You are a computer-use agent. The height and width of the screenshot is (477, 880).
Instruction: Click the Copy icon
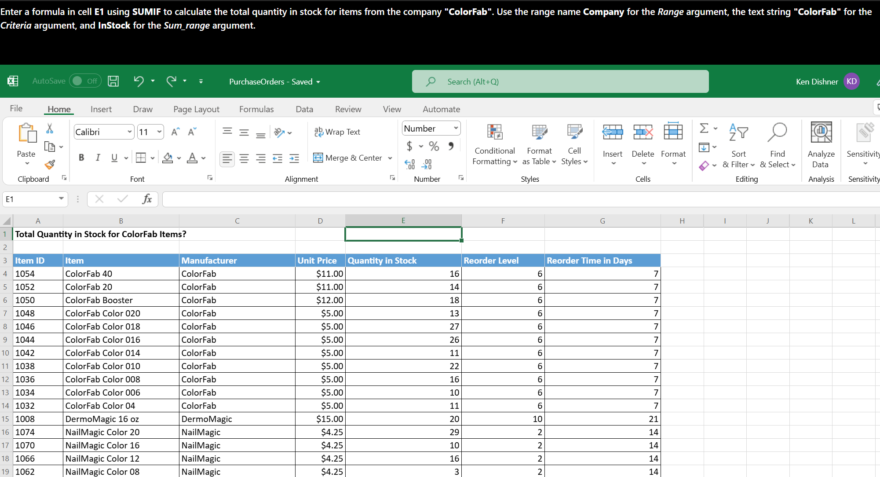[x=50, y=147]
